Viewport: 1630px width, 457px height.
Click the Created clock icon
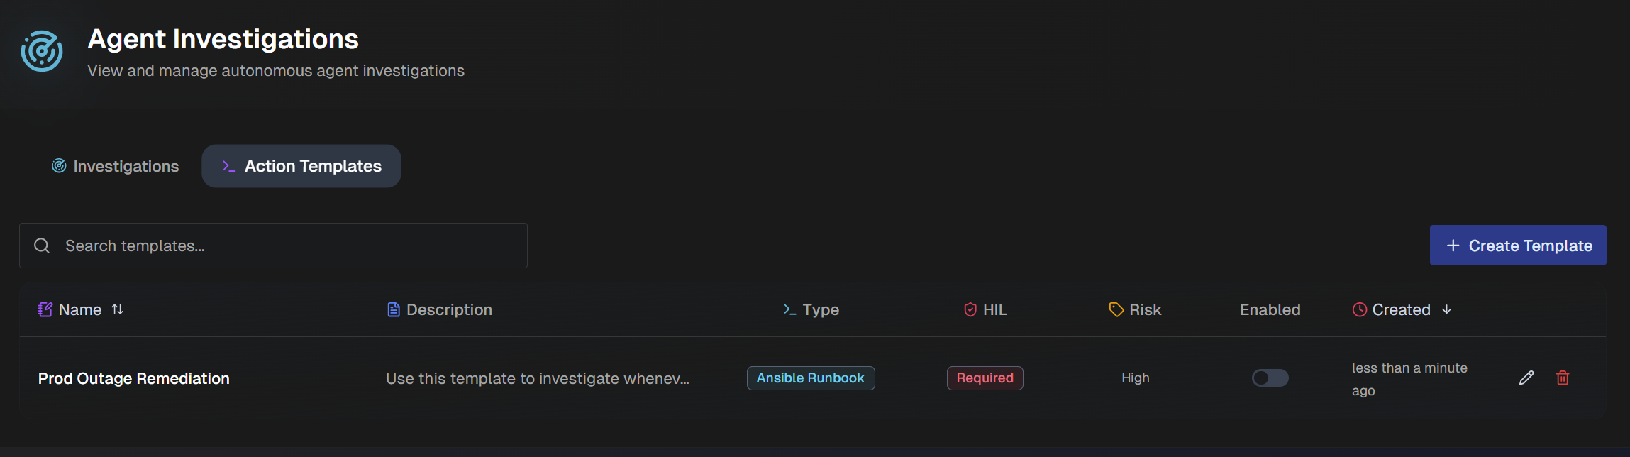(x=1359, y=309)
